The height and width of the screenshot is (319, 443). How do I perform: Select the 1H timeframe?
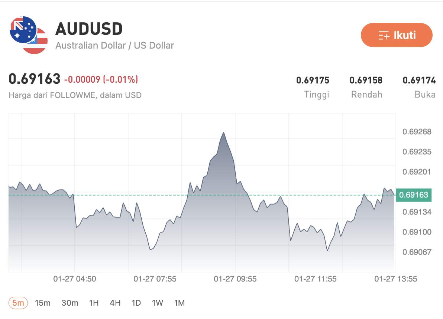pyautogui.click(x=93, y=303)
